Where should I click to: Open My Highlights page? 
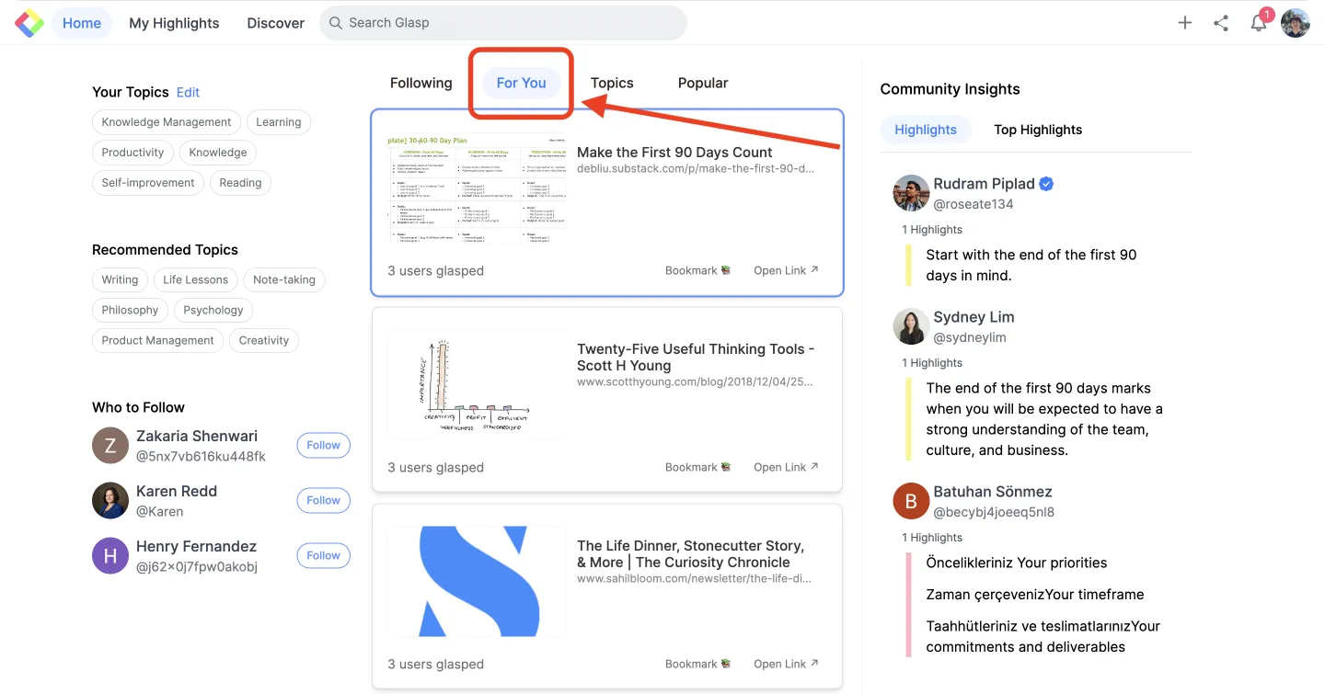pos(174,23)
